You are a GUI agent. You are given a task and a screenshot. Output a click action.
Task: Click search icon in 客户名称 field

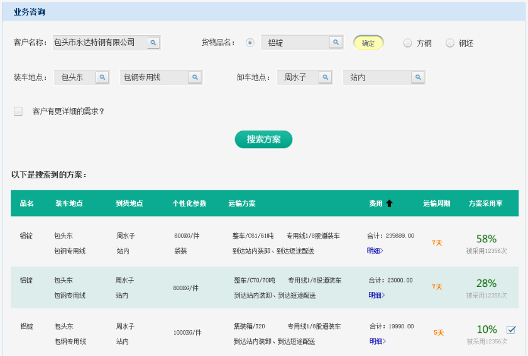(153, 43)
